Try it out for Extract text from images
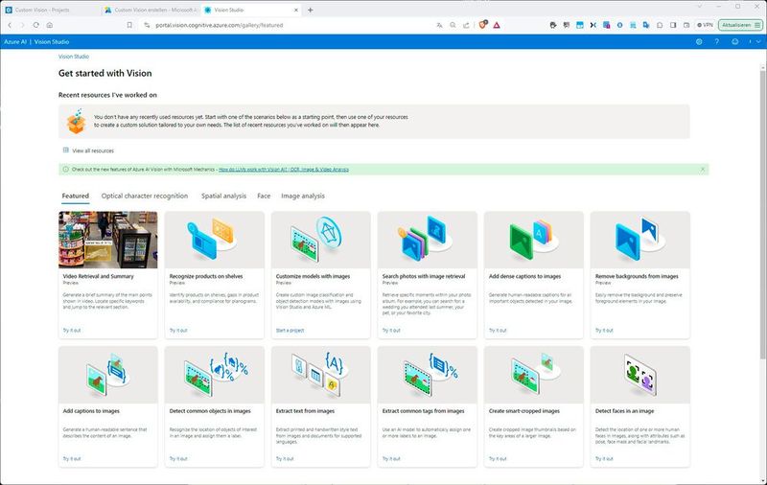The image size is (767, 485). [285, 458]
